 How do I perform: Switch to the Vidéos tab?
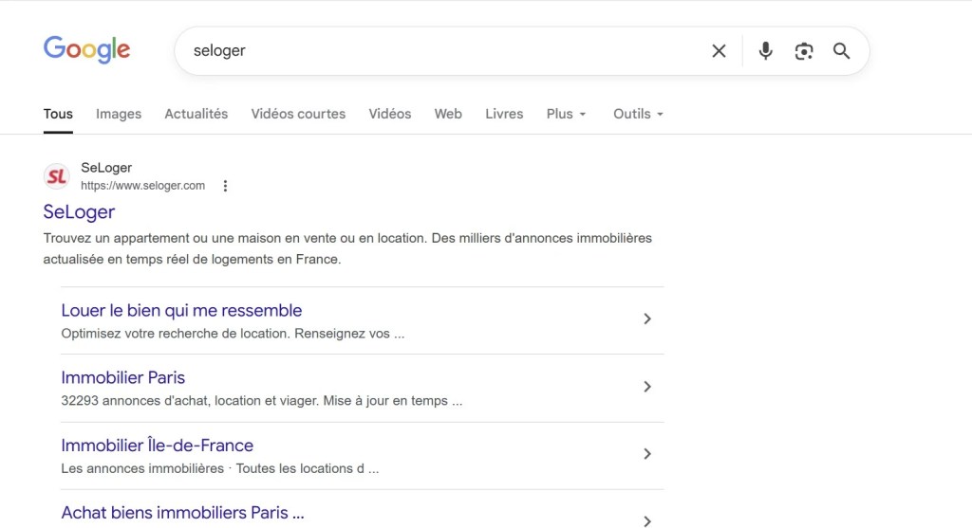(x=390, y=114)
